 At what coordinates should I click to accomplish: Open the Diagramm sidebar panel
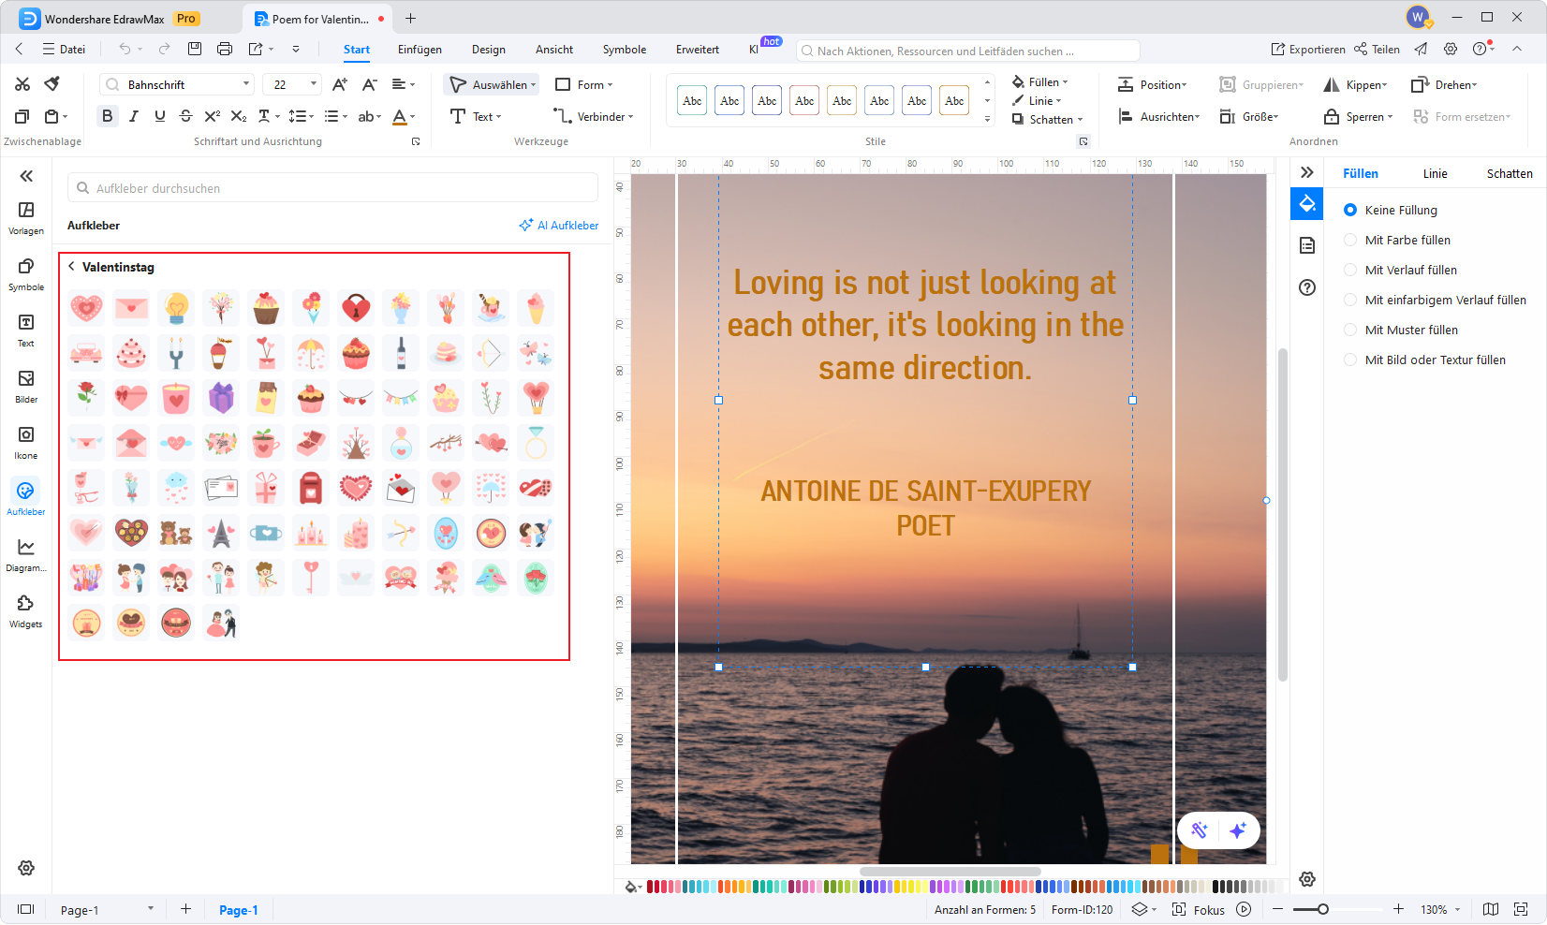pyautogui.click(x=26, y=554)
